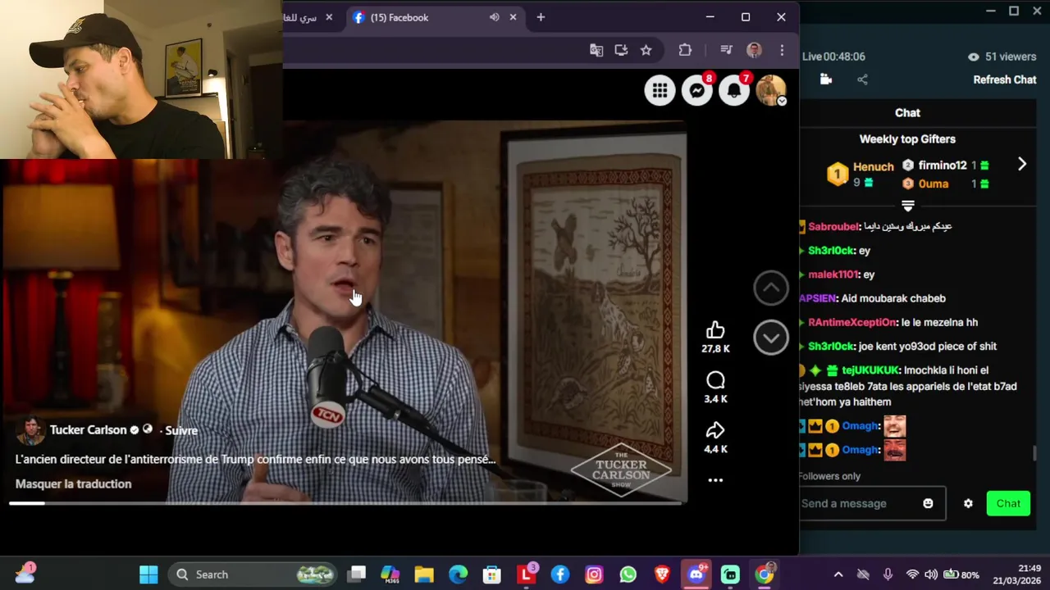
Task: Open gifter firmino12
Action: [x=942, y=166]
